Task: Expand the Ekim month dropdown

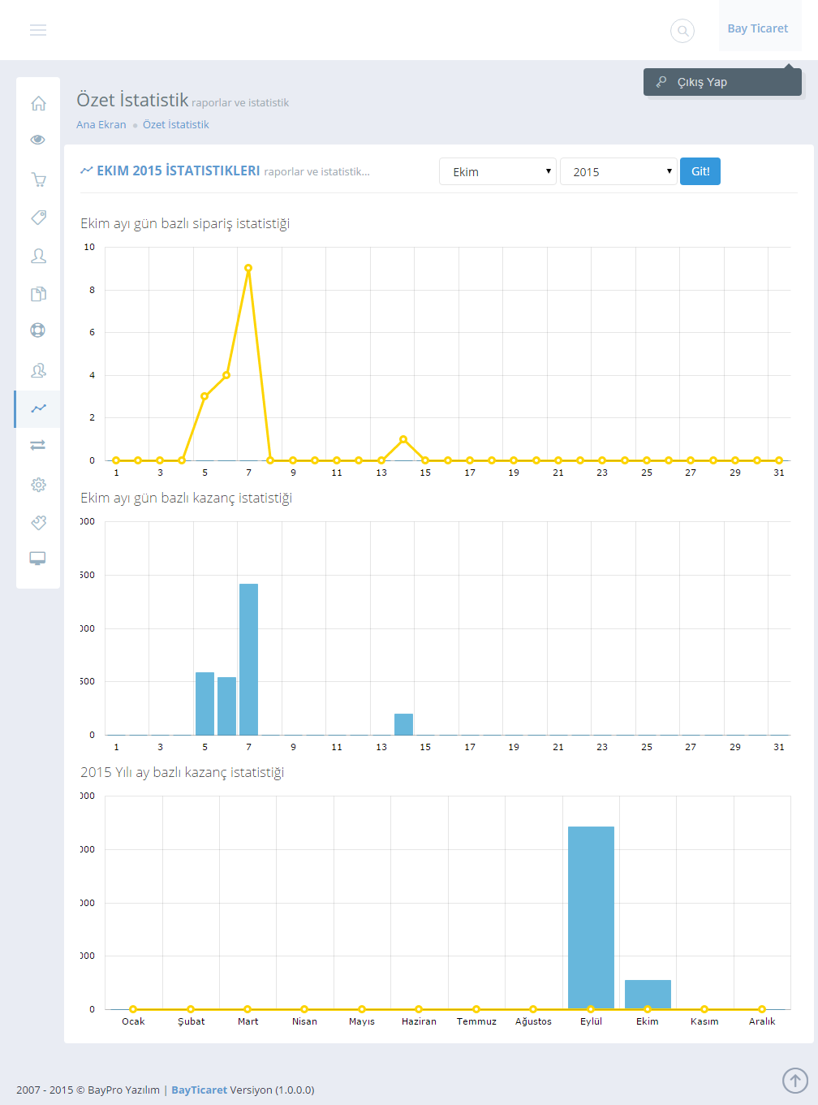Action: [497, 171]
